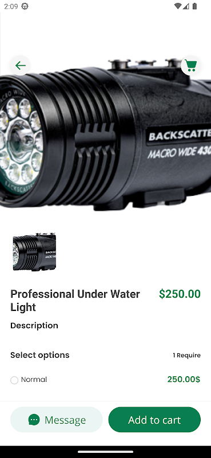
Task: Tap the Description section heading
Action: 34,325
